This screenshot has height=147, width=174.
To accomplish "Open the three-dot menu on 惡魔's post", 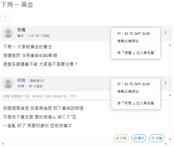I will [x=166, y=33].
